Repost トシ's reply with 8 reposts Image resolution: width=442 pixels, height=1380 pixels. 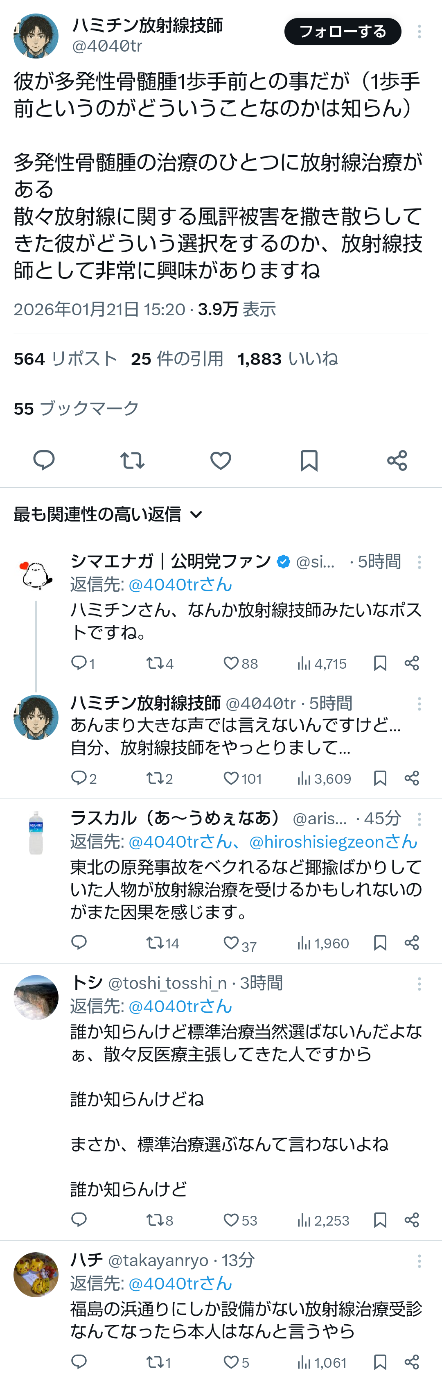click(155, 1220)
